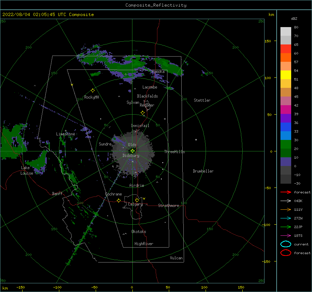Click the orange 111V arrow icon
This screenshot has width=312, height=292.
(x=286, y=209)
